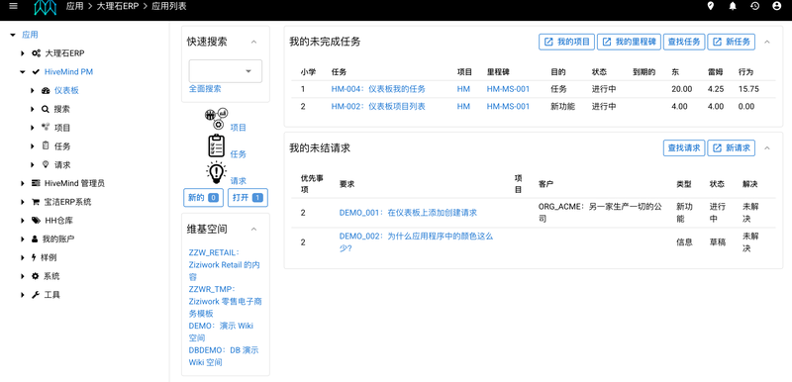Open request DEMO_001 link

[x=408, y=213]
